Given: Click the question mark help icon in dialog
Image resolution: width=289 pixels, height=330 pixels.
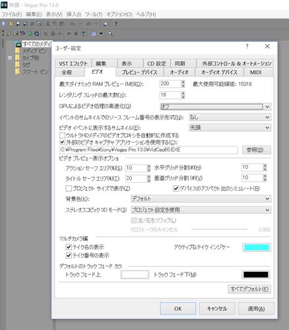Looking at the screenshot, I should [247, 46].
